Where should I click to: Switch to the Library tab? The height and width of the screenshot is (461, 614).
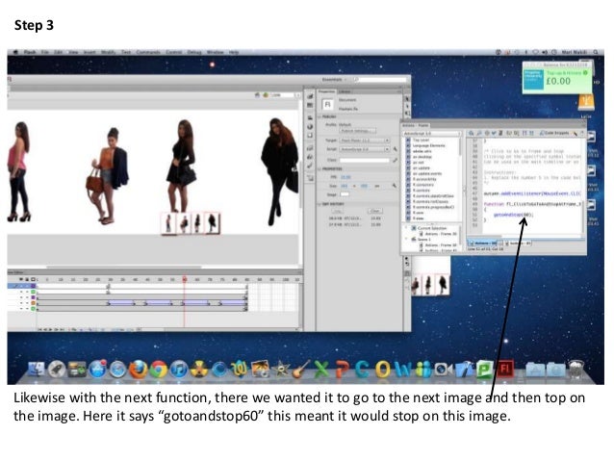click(344, 90)
